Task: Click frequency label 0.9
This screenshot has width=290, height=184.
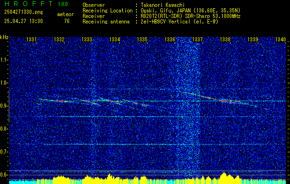Action: (x=4, y=106)
